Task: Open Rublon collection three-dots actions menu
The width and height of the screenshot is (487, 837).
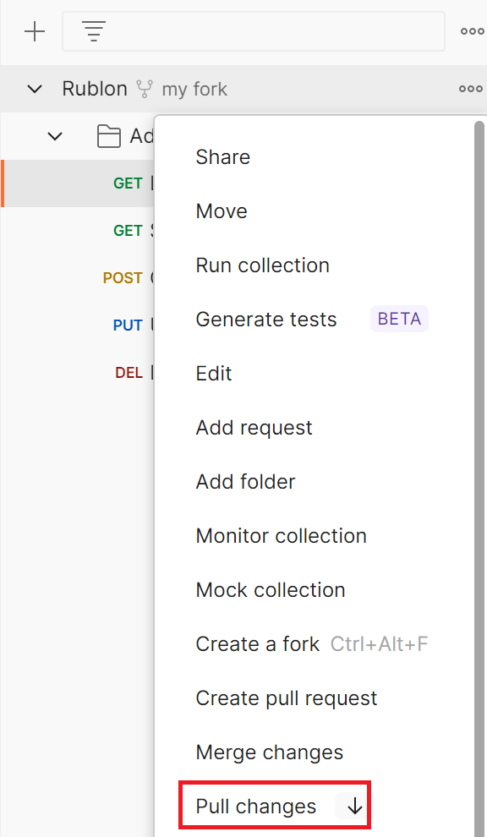Action: tap(470, 89)
